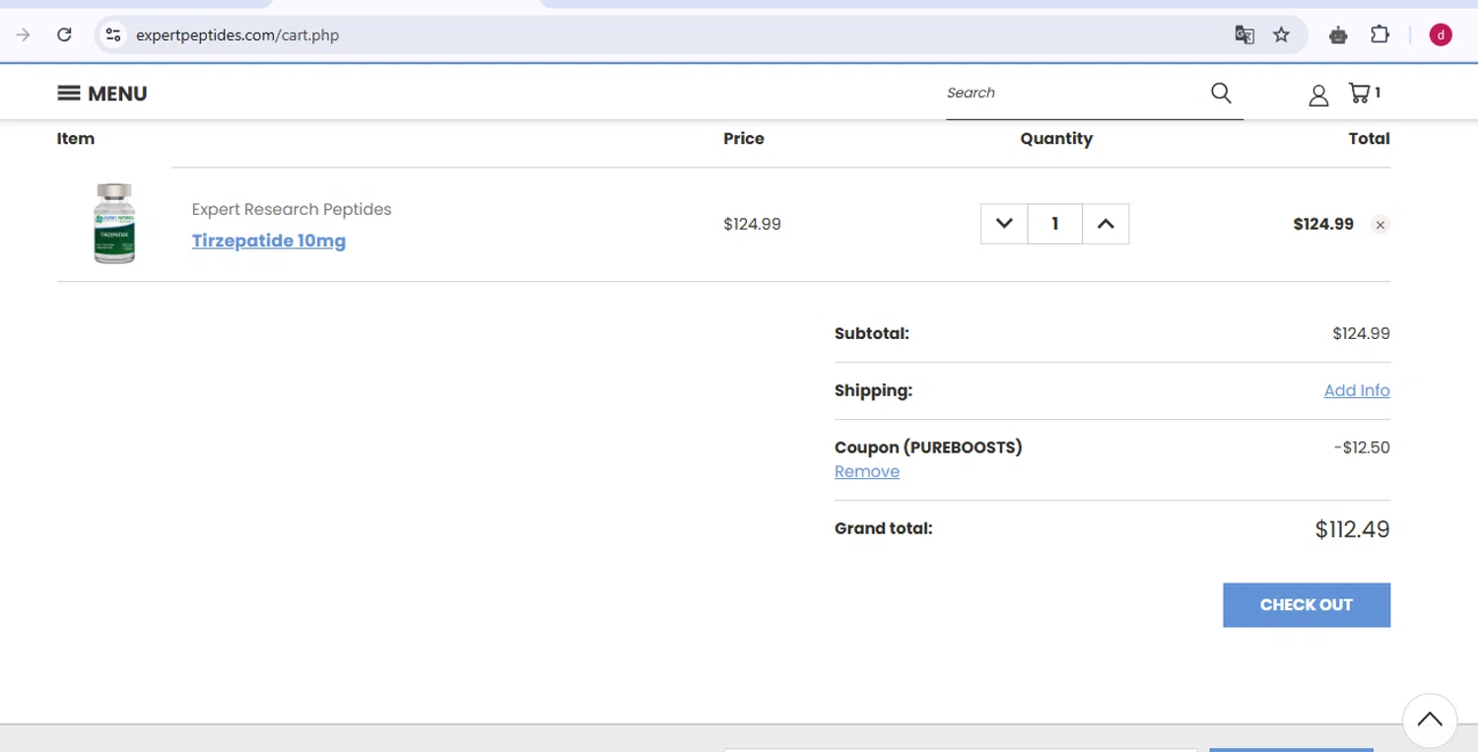Screen dimensions: 1478x752
Task: Click the Total column header
Action: click(x=1370, y=139)
